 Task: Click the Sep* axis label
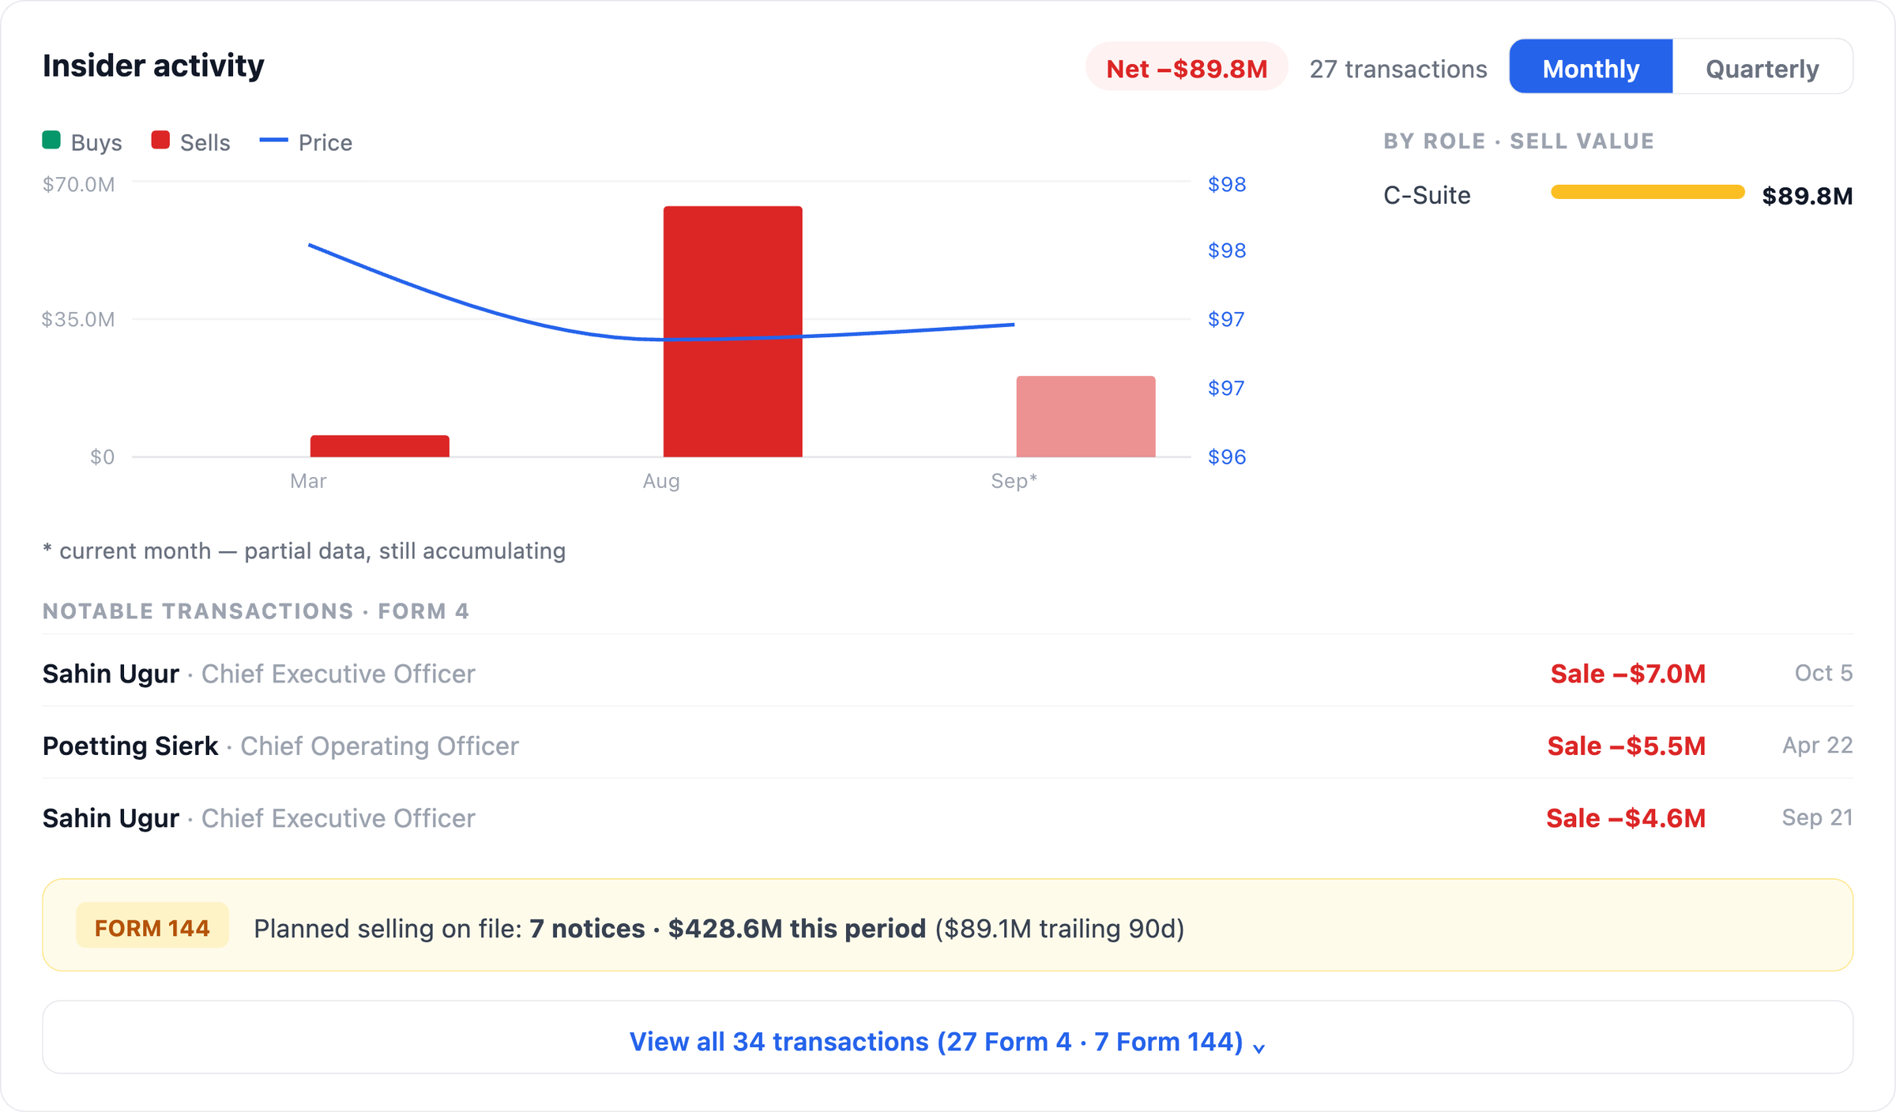point(1014,481)
